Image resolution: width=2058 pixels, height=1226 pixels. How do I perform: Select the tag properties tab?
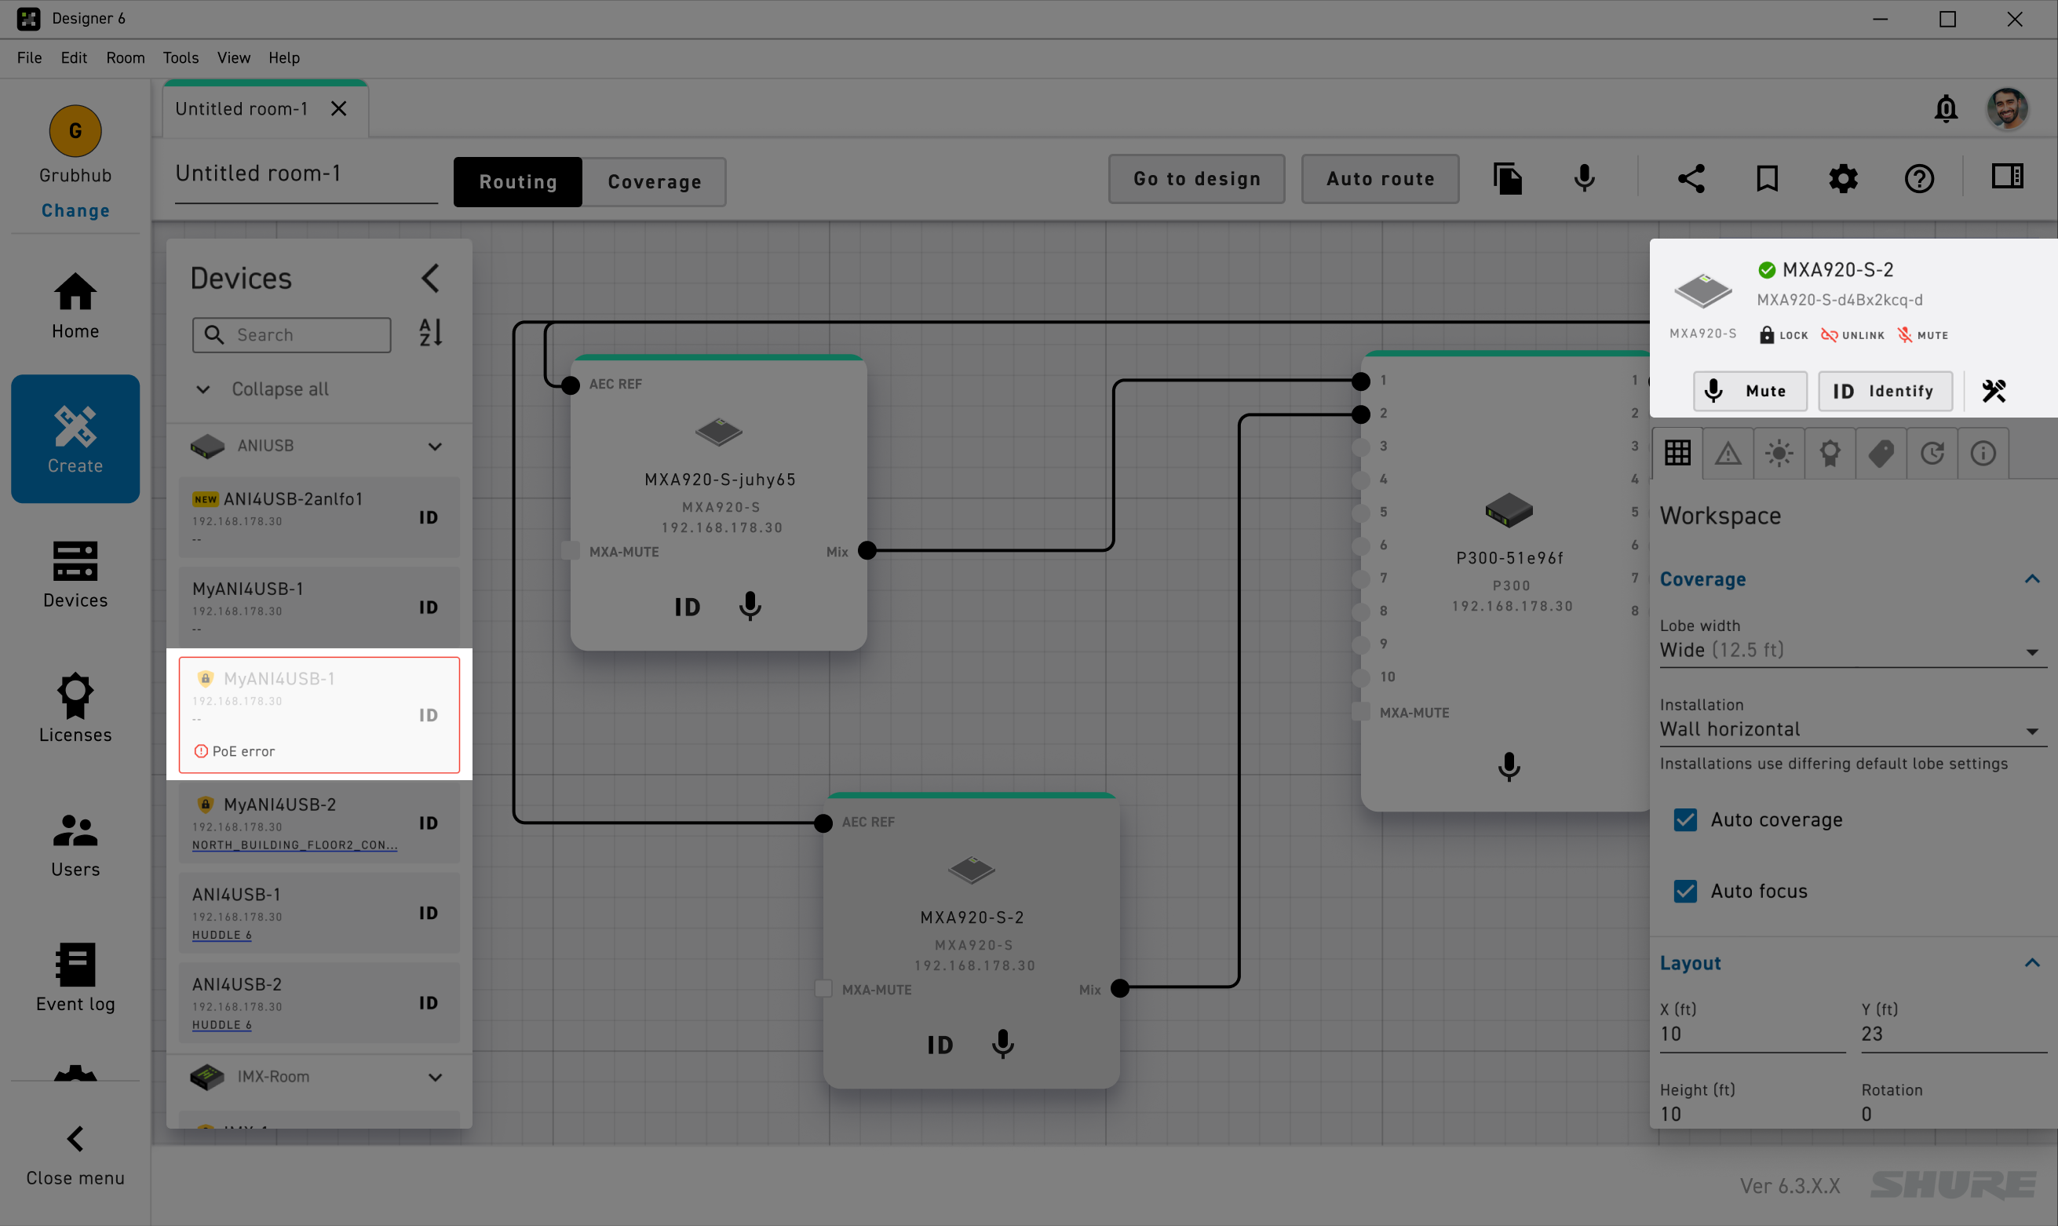(x=1881, y=453)
